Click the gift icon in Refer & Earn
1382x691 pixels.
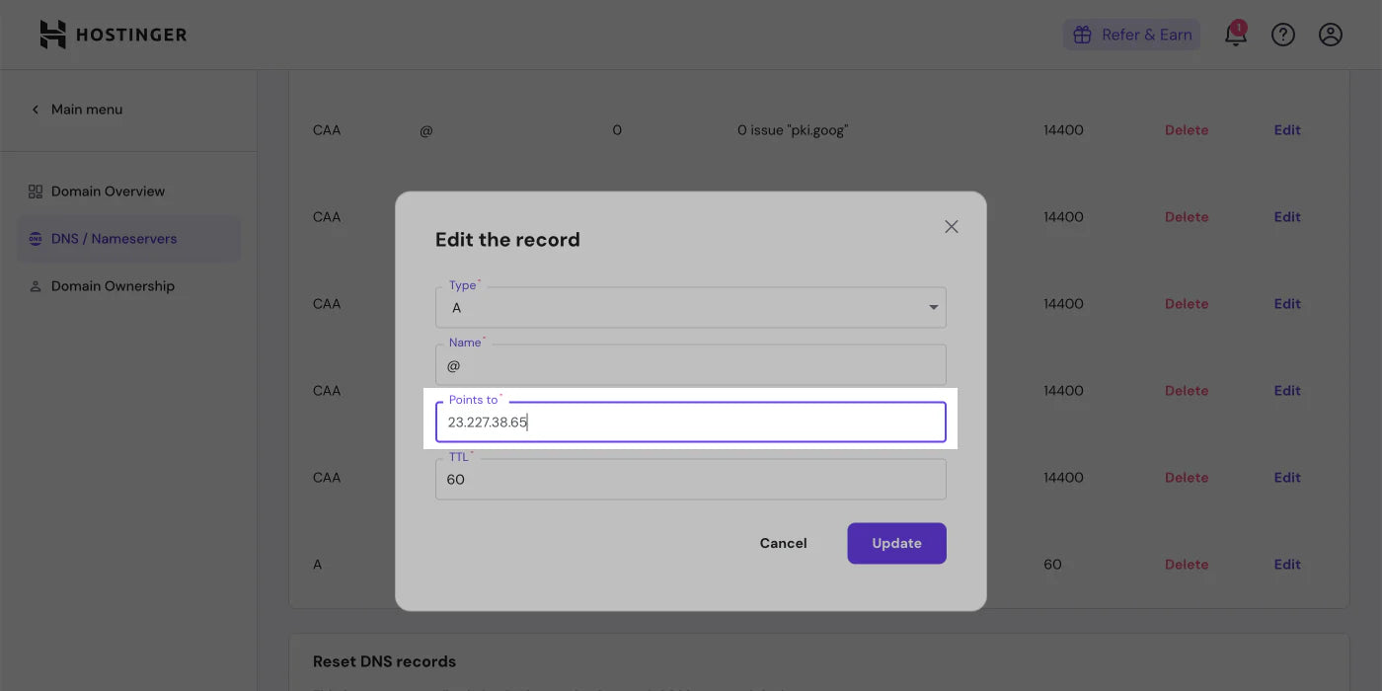(x=1082, y=35)
